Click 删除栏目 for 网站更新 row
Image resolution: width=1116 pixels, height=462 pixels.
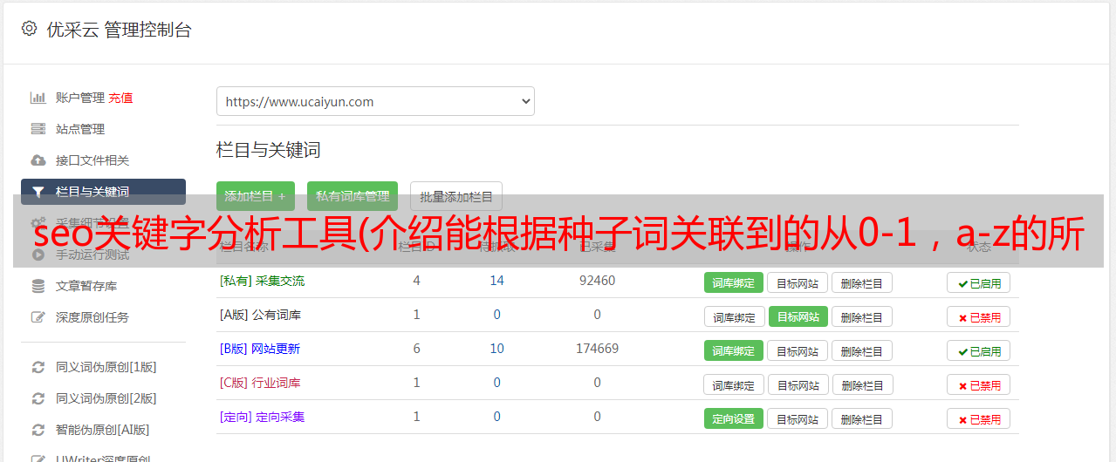coord(861,350)
